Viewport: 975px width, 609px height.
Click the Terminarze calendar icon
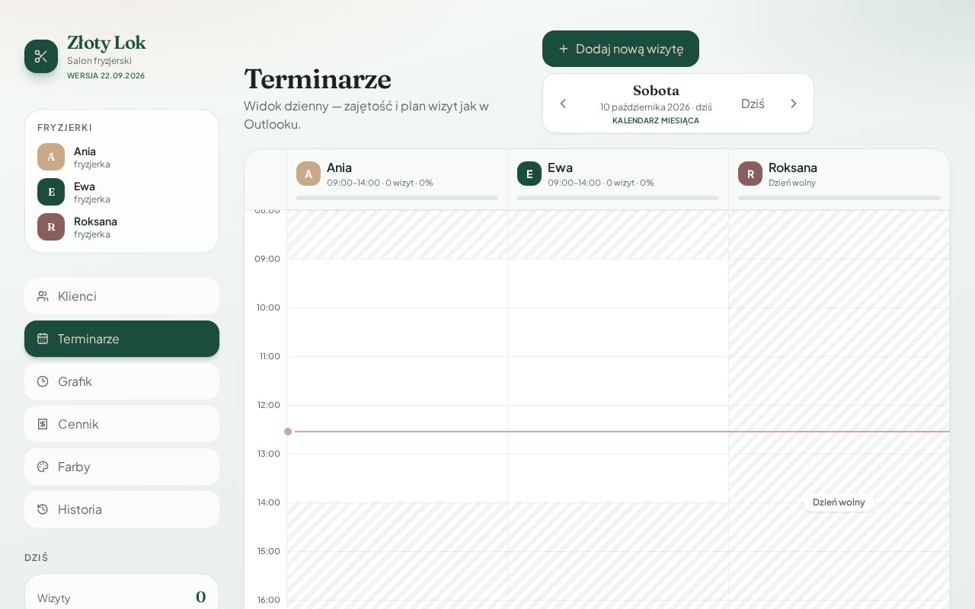point(43,339)
